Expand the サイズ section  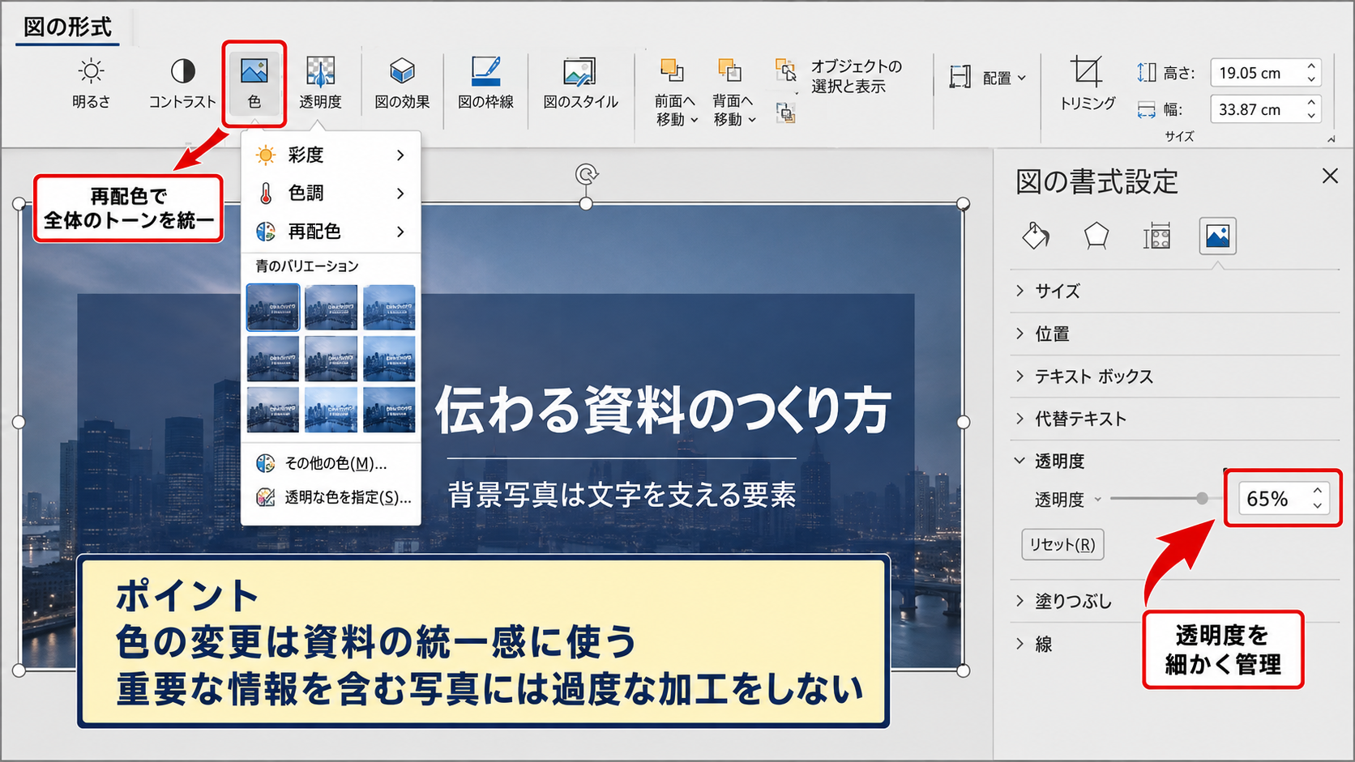(x=1174, y=291)
